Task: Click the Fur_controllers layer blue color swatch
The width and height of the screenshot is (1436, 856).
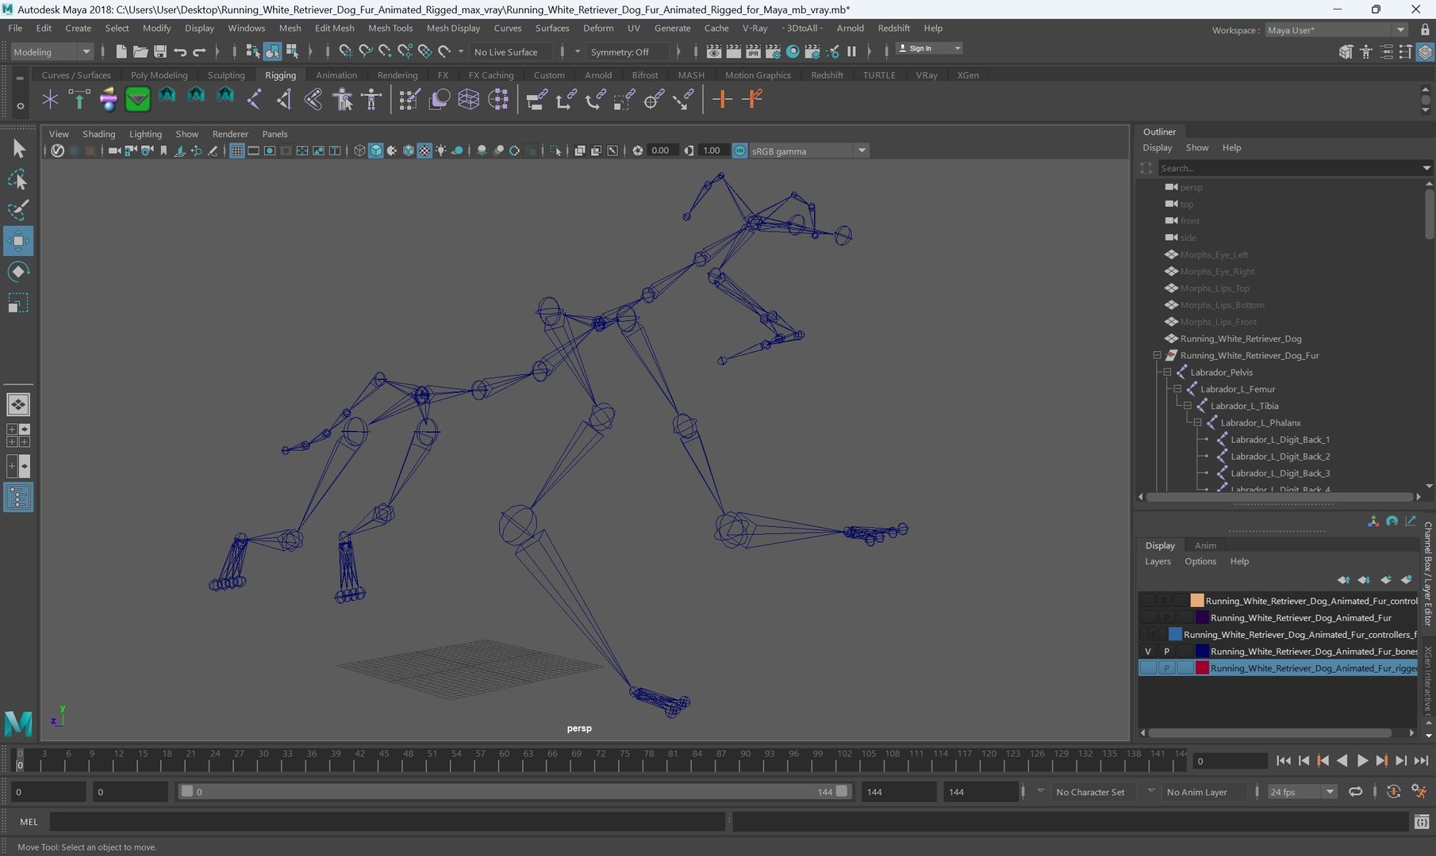Action: 1175,634
